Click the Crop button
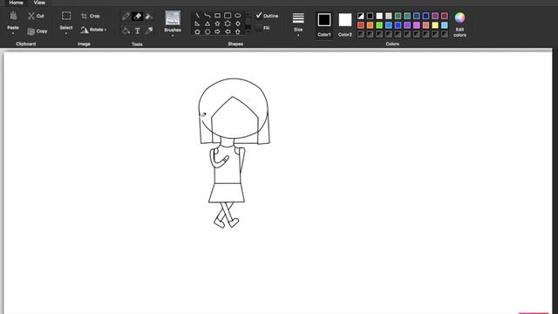The width and height of the screenshot is (558, 314). tap(91, 16)
